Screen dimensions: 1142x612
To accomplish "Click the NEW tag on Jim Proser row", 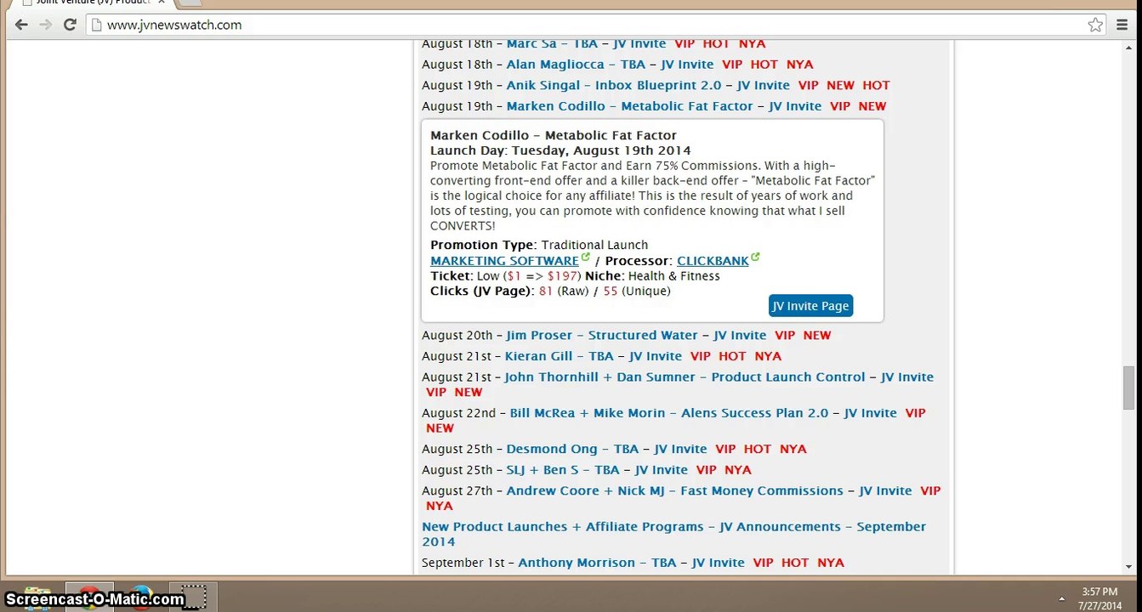I will tap(817, 335).
